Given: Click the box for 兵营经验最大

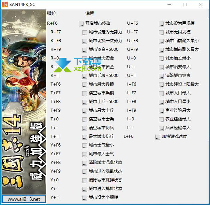Looking at the screenshot, I should [x=161, y=128].
